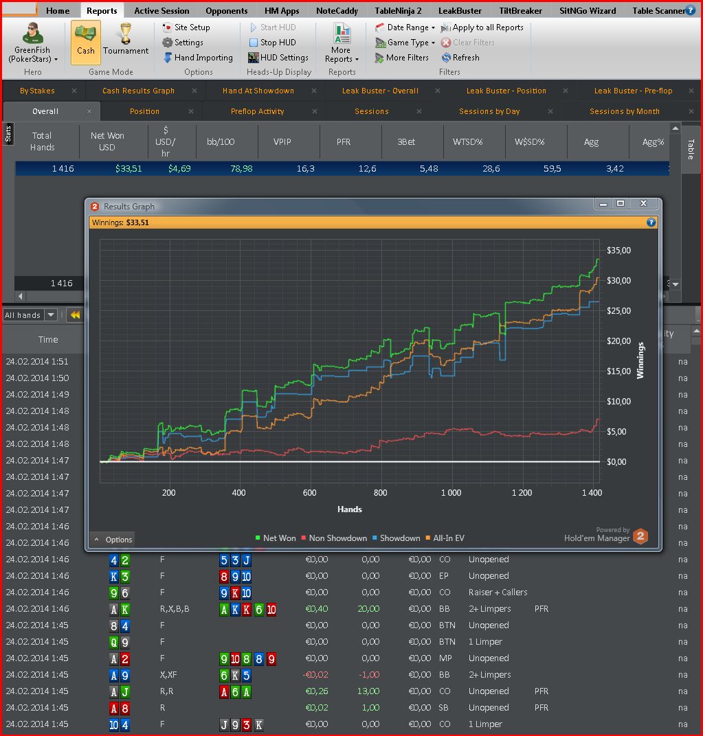Screen dimensions: 703x736
Task: Open the TableNinja 2 tab
Action: 398,10
